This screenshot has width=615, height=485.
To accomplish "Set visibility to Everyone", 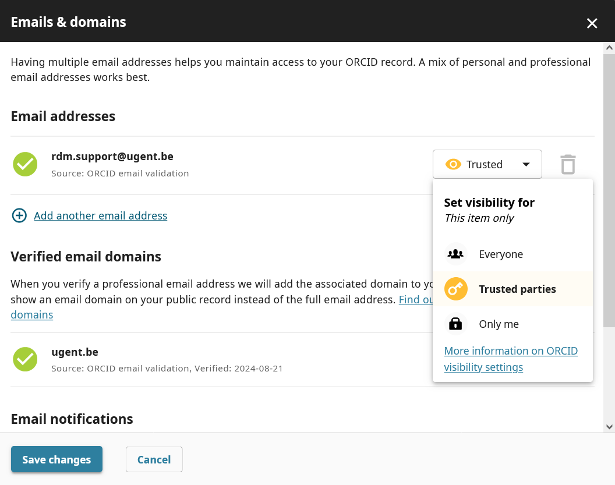I will point(501,254).
